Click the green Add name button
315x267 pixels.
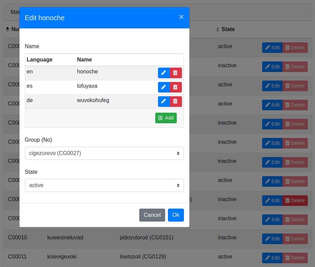(x=166, y=118)
